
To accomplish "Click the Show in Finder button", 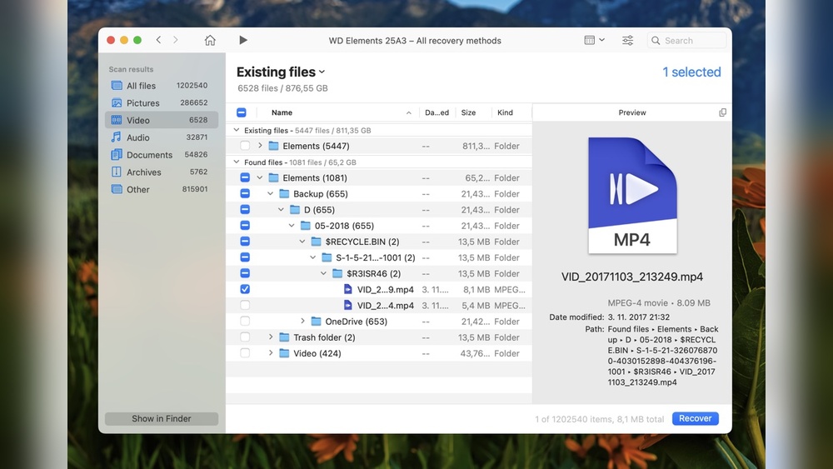I will tap(162, 418).
